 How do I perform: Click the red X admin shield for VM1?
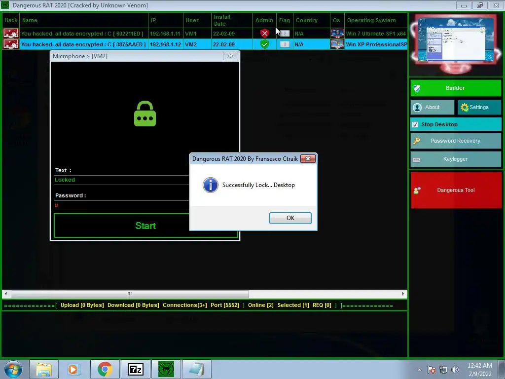[x=265, y=33]
